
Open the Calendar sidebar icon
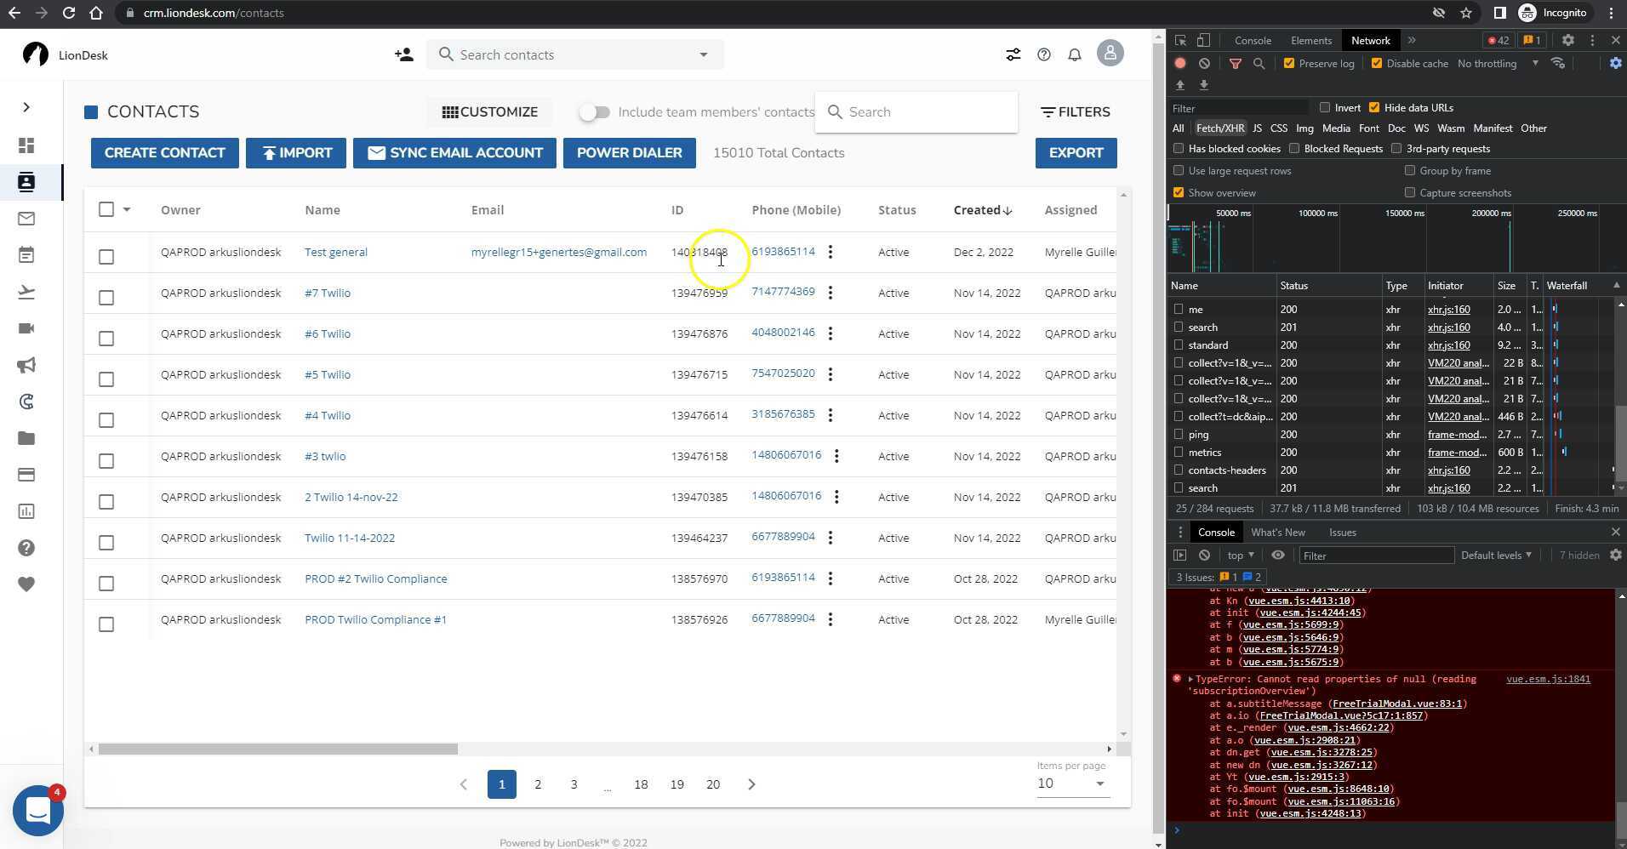(x=26, y=254)
